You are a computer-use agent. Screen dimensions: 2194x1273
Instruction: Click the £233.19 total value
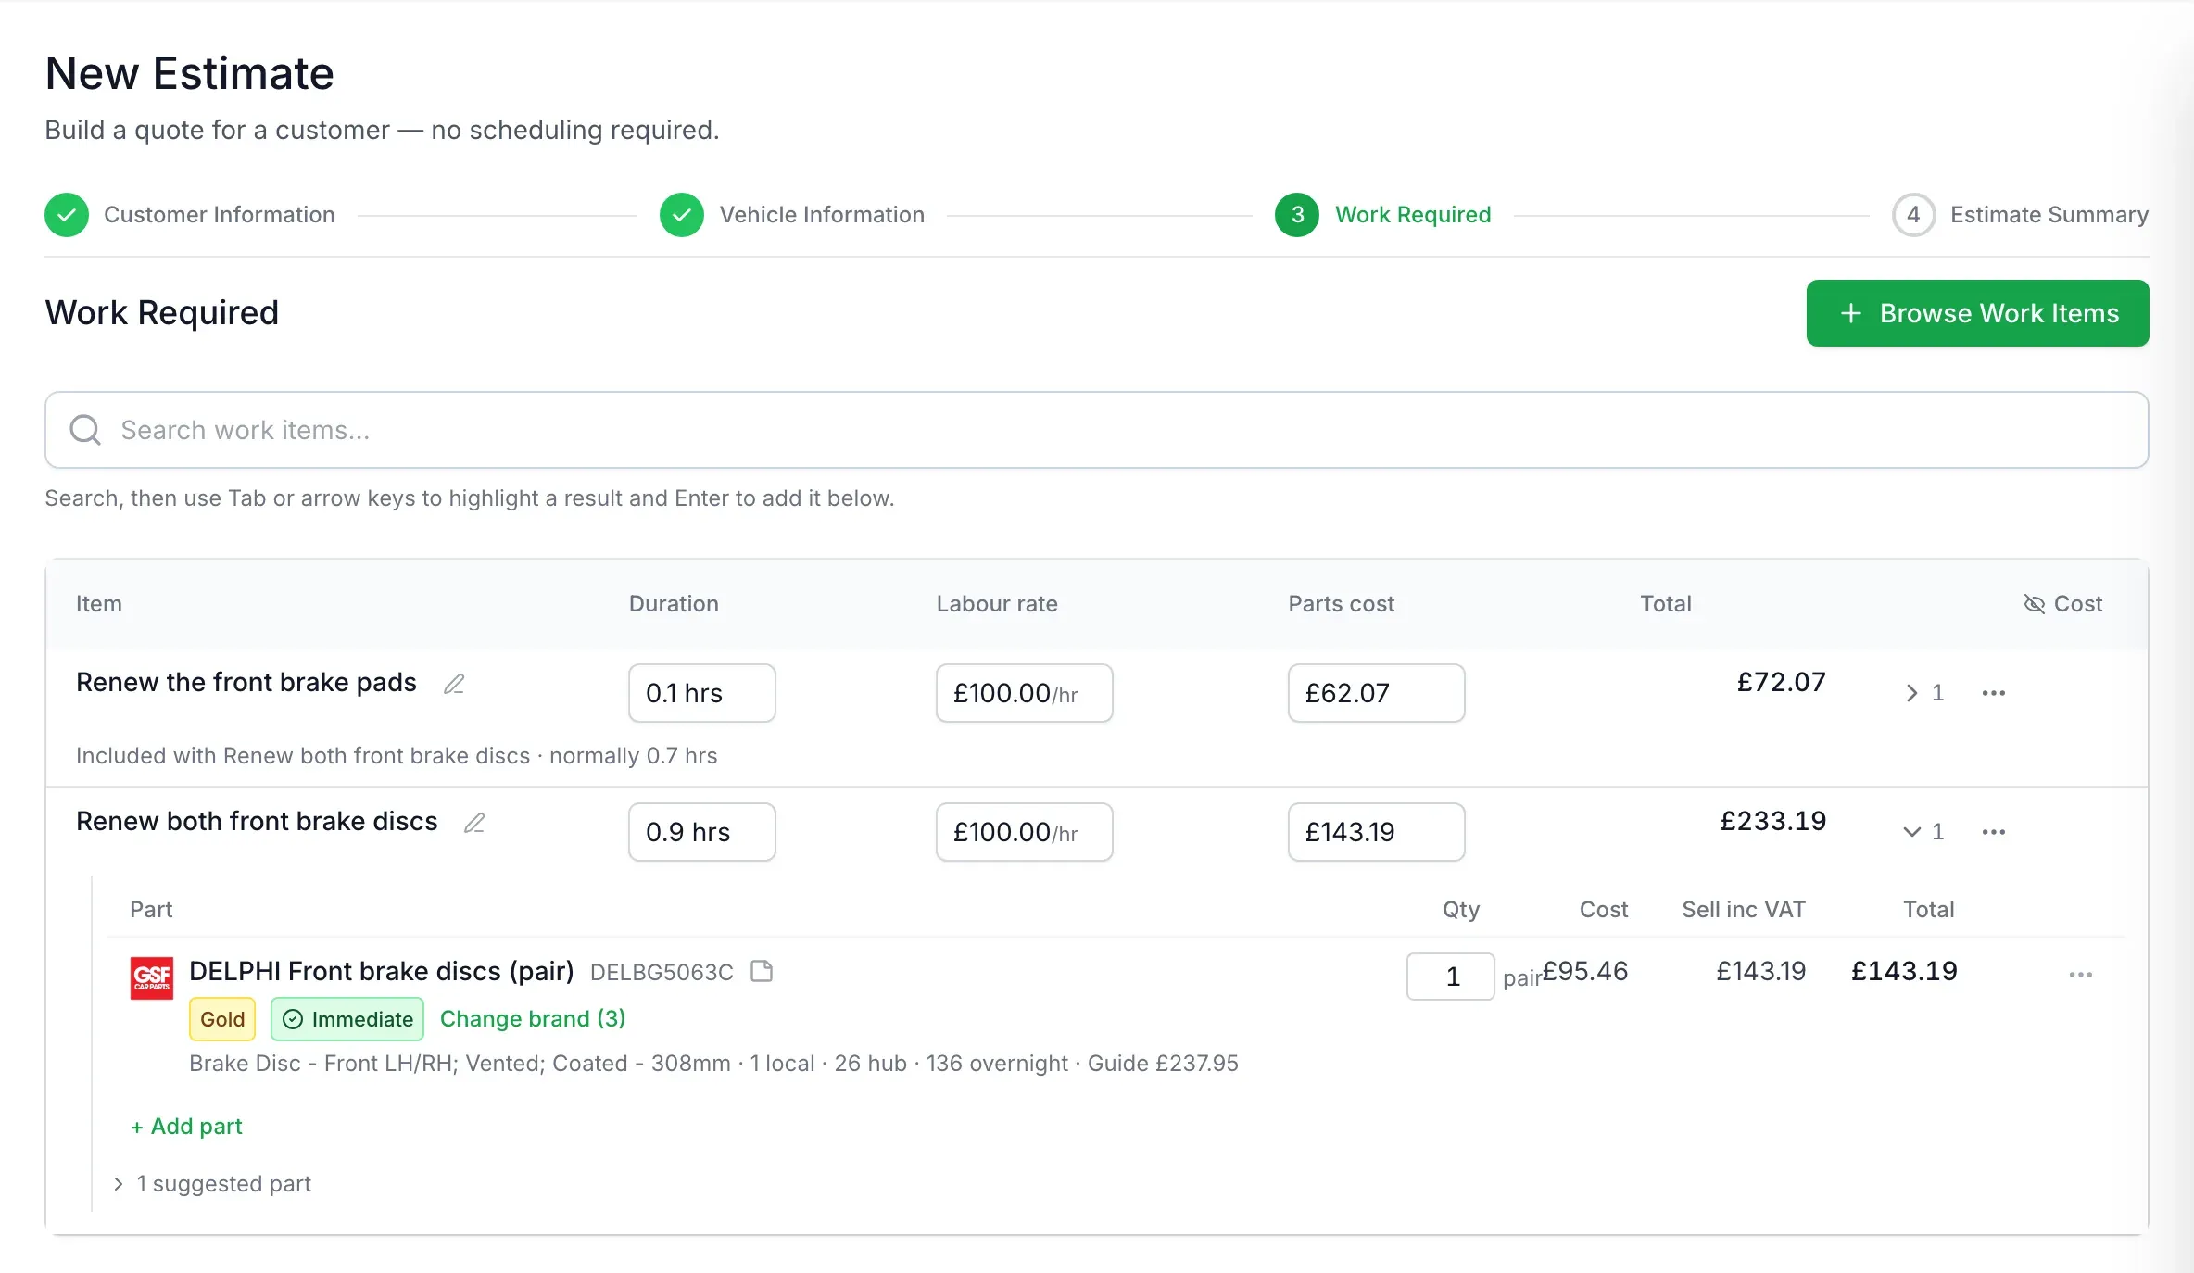pyautogui.click(x=1773, y=821)
